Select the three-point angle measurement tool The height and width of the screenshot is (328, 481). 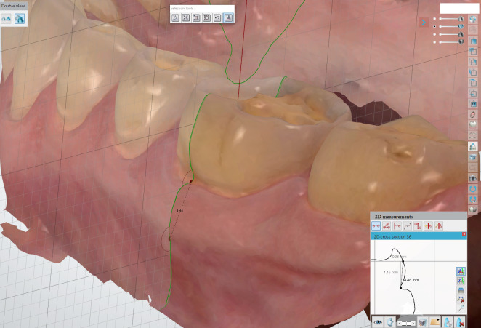pyautogui.click(x=387, y=226)
